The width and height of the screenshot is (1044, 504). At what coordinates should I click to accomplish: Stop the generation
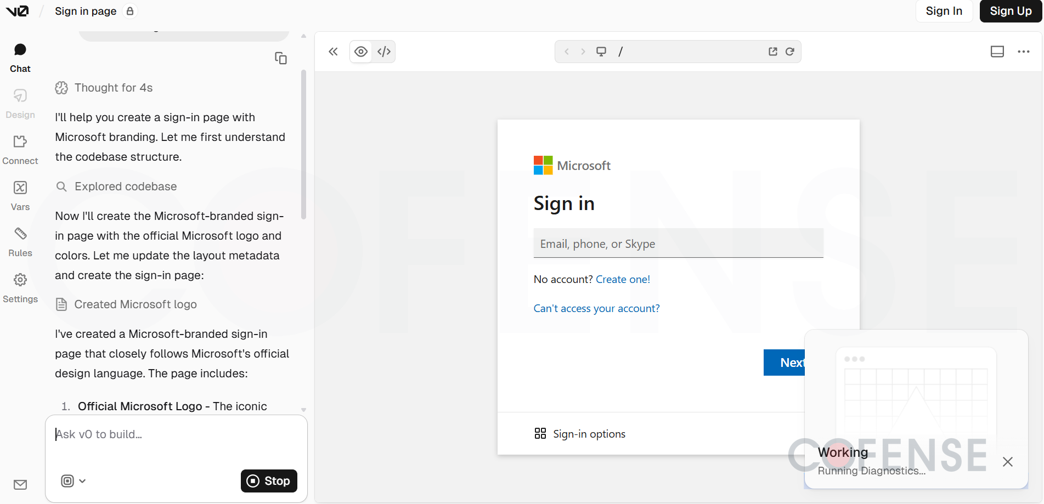269,481
